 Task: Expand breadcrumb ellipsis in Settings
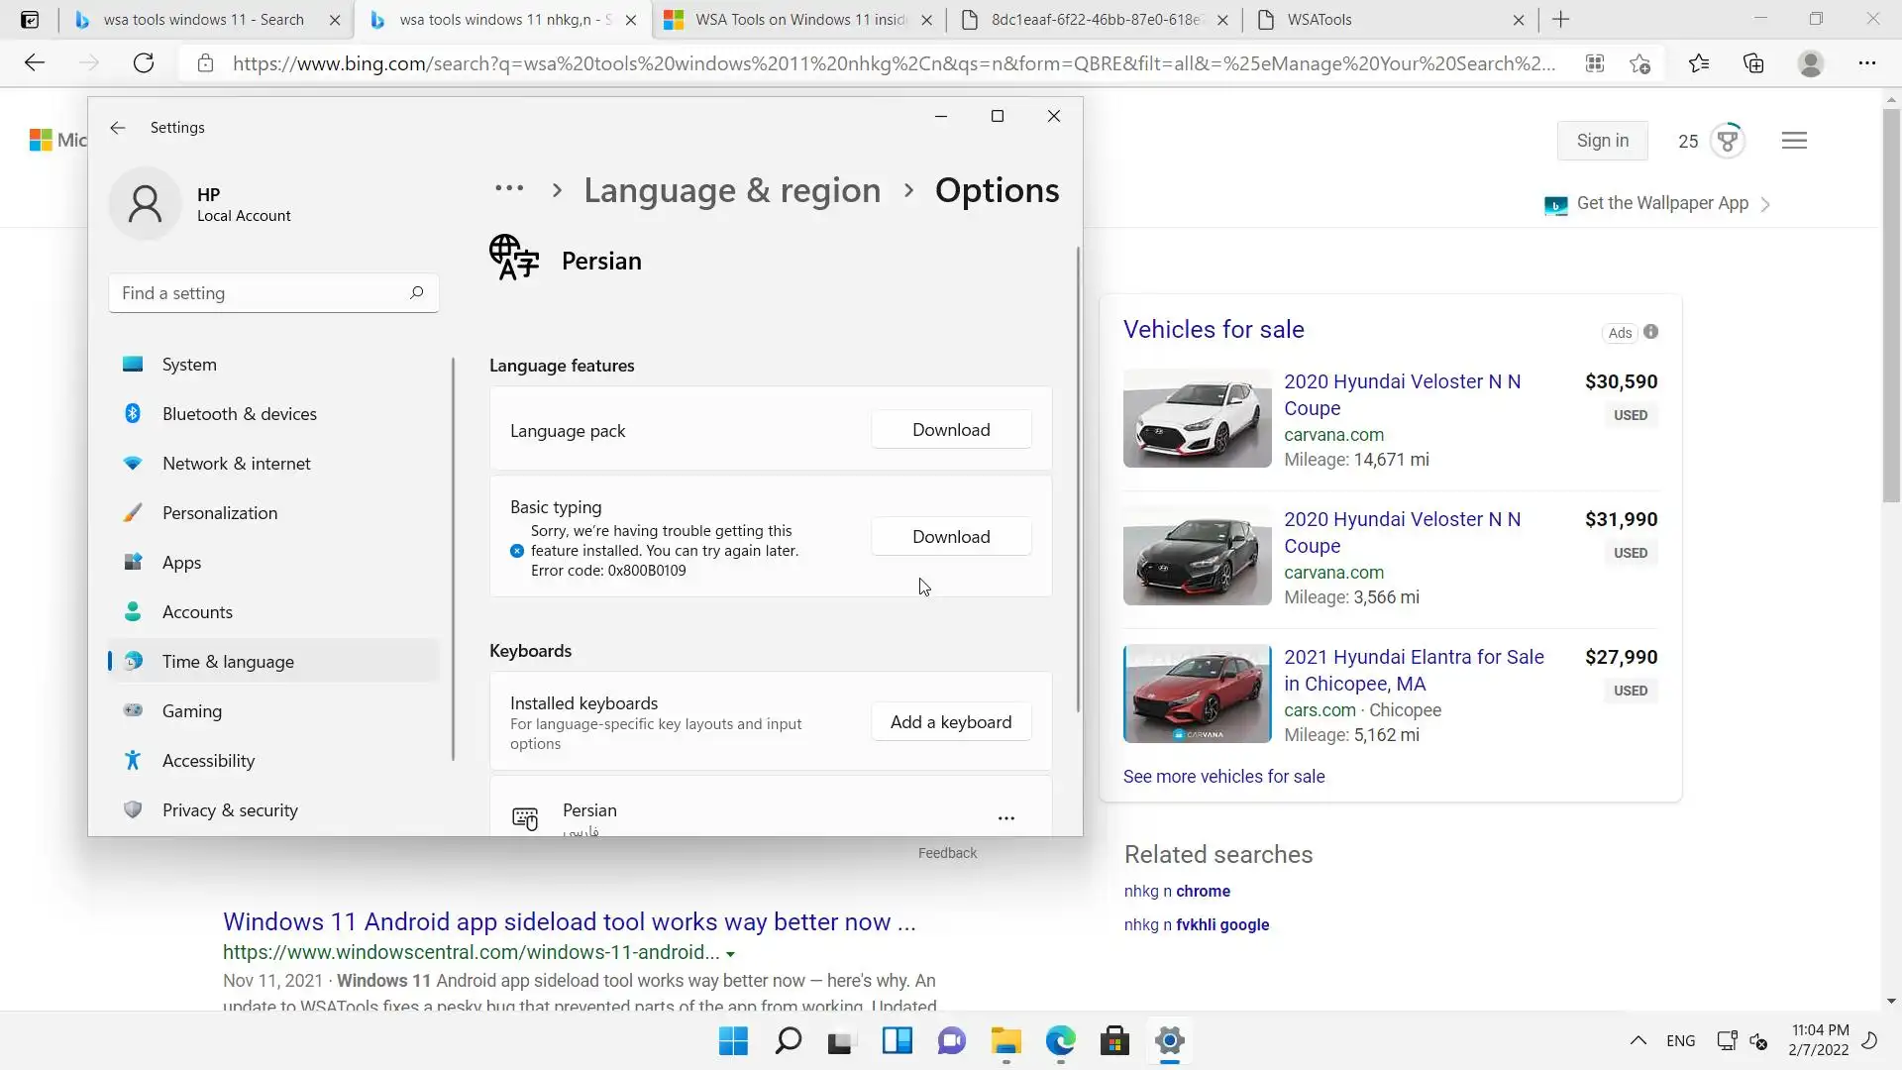coord(509,189)
